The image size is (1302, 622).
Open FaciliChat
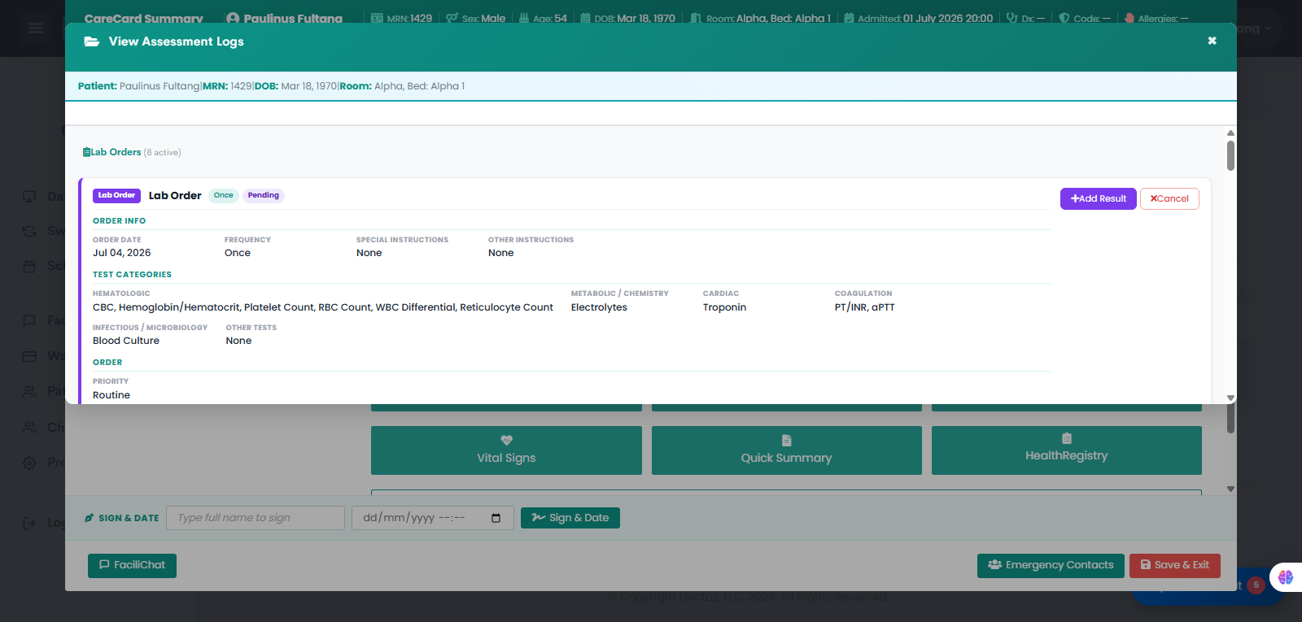click(132, 565)
